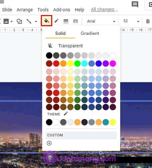Switch to the Gradient tab

click(90, 33)
